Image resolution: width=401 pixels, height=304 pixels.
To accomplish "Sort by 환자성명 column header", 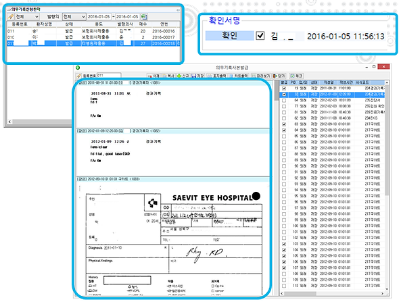I will pyautogui.click(x=44, y=24).
